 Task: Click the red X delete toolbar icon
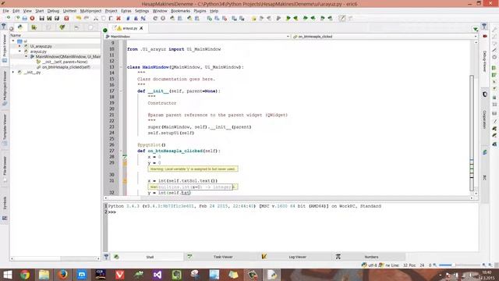(x=119, y=18)
